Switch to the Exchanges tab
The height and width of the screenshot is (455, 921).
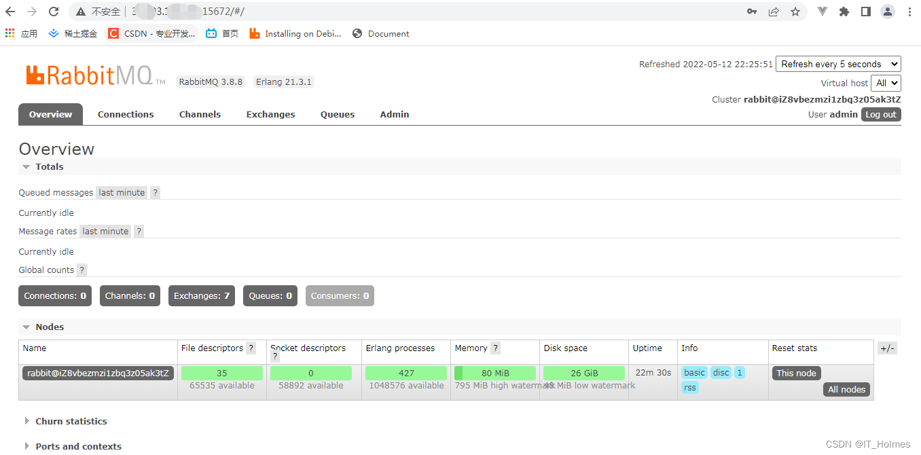tap(270, 114)
